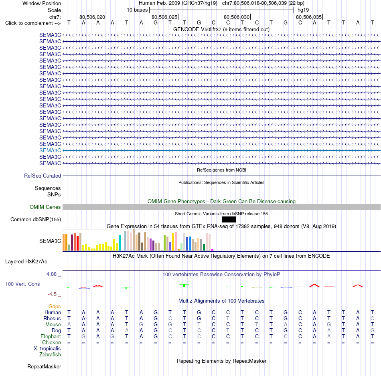Open 'Repeating Elements by RepeatMasker' title
Screen dimensions: 381x376
[x=221, y=361]
